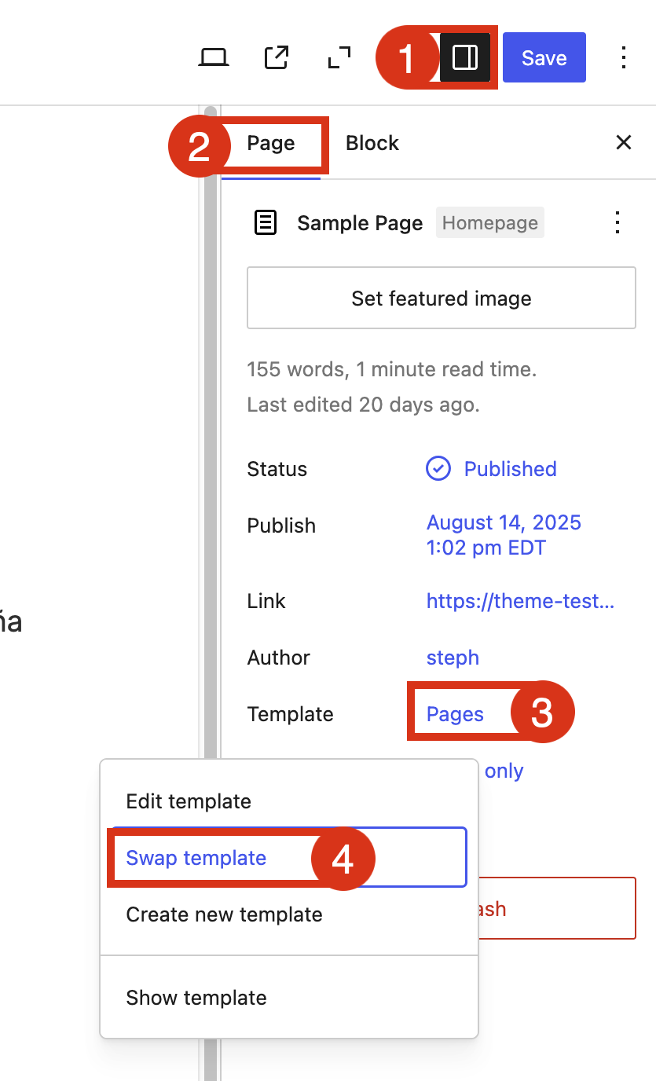Click the Save button

point(544,57)
